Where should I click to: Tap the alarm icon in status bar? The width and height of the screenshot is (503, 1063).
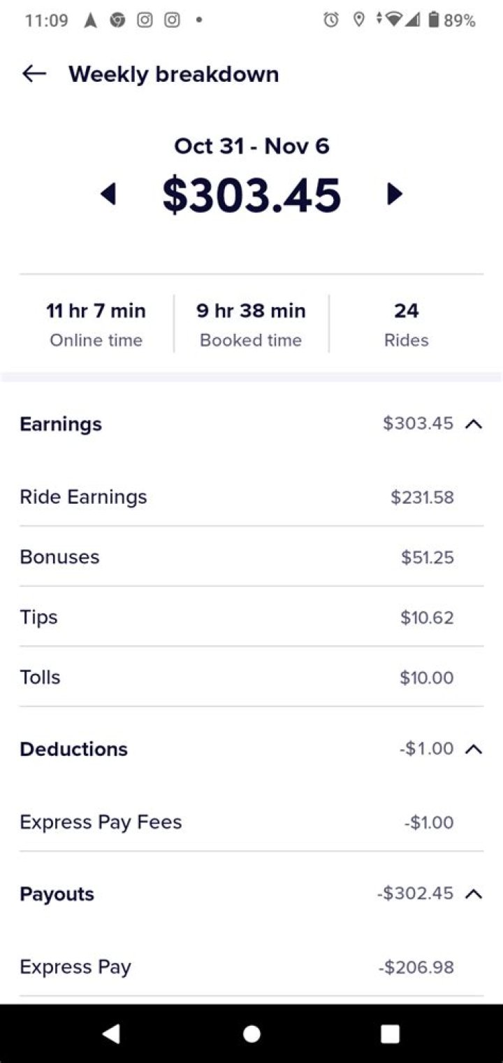tap(330, 20)
